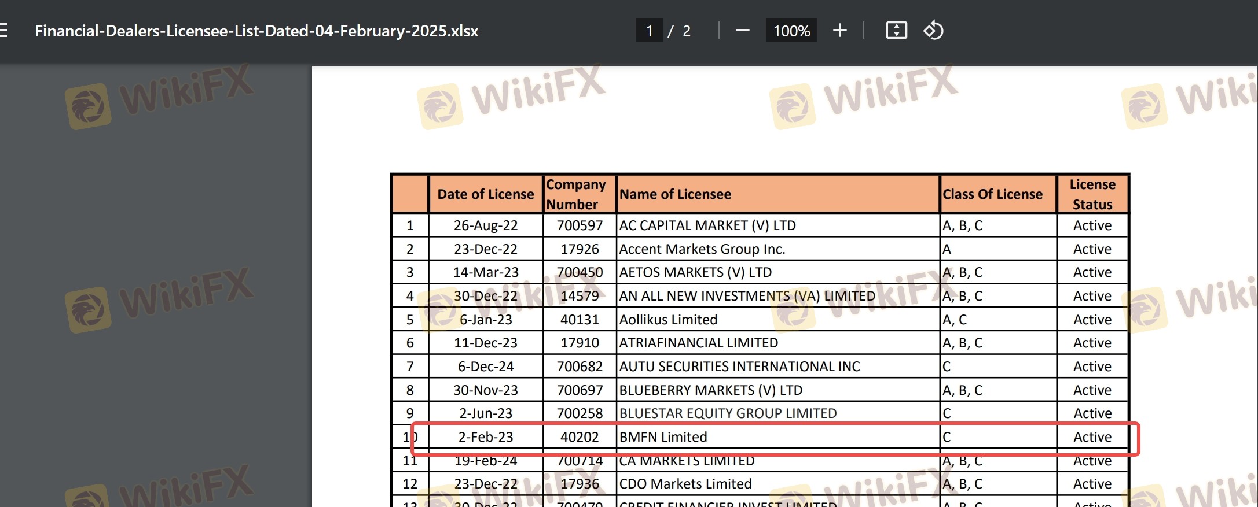1258x507 pixels.
Task: Click the License Status column header
Action: click(1092, 194)
